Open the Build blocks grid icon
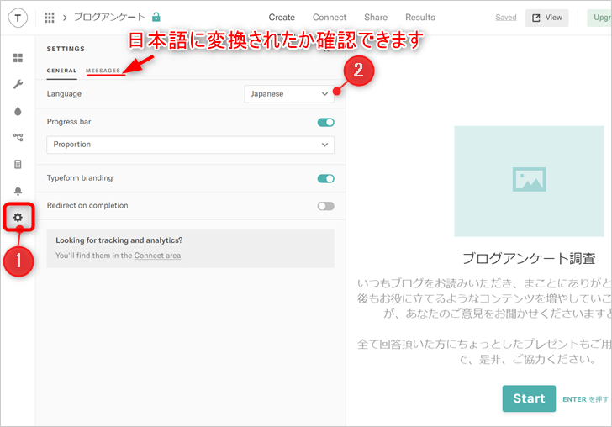This screenshot has width=612, height=427. click(18, 58)
